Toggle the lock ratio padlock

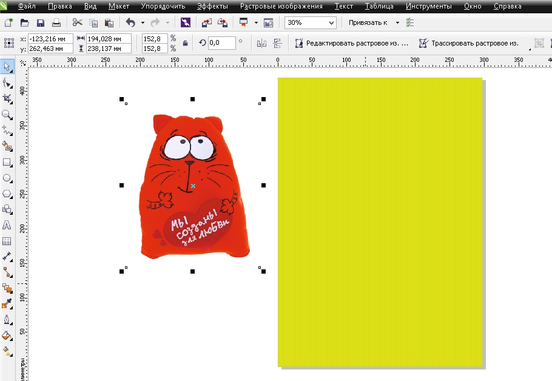(x=185, y=43)
